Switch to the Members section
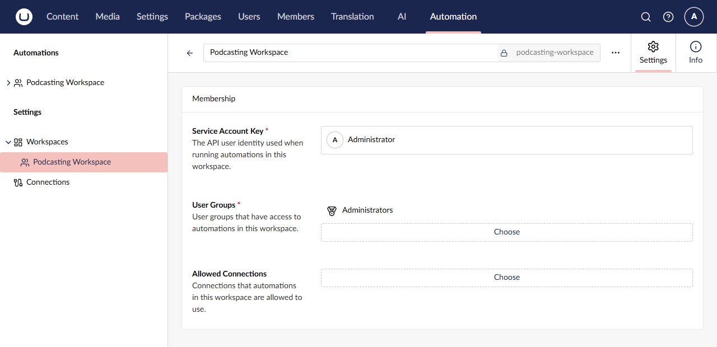The height and width of the screenshot is (347, 717). [x=296, y=17]
